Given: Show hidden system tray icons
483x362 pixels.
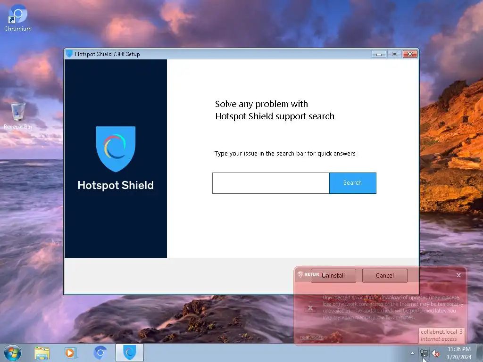Looking at the screenshot, I should click(412, 353).
